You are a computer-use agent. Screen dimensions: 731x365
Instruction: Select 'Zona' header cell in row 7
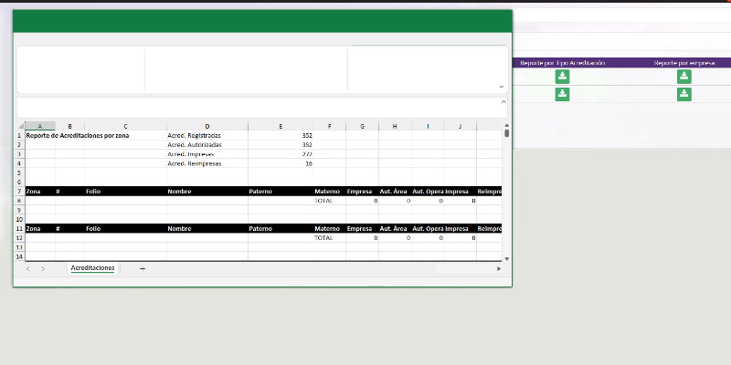point(40,192)
